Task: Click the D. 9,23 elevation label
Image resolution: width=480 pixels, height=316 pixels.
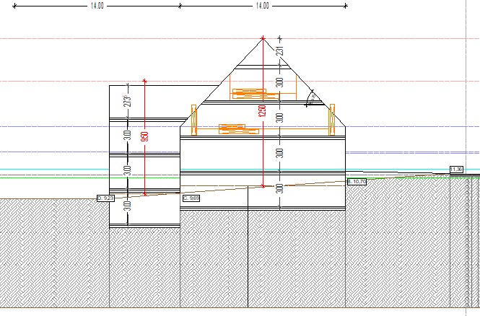Action: point(105,197)
